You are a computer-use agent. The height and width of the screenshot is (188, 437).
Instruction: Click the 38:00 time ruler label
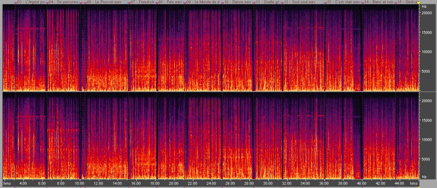click(343, 184)
